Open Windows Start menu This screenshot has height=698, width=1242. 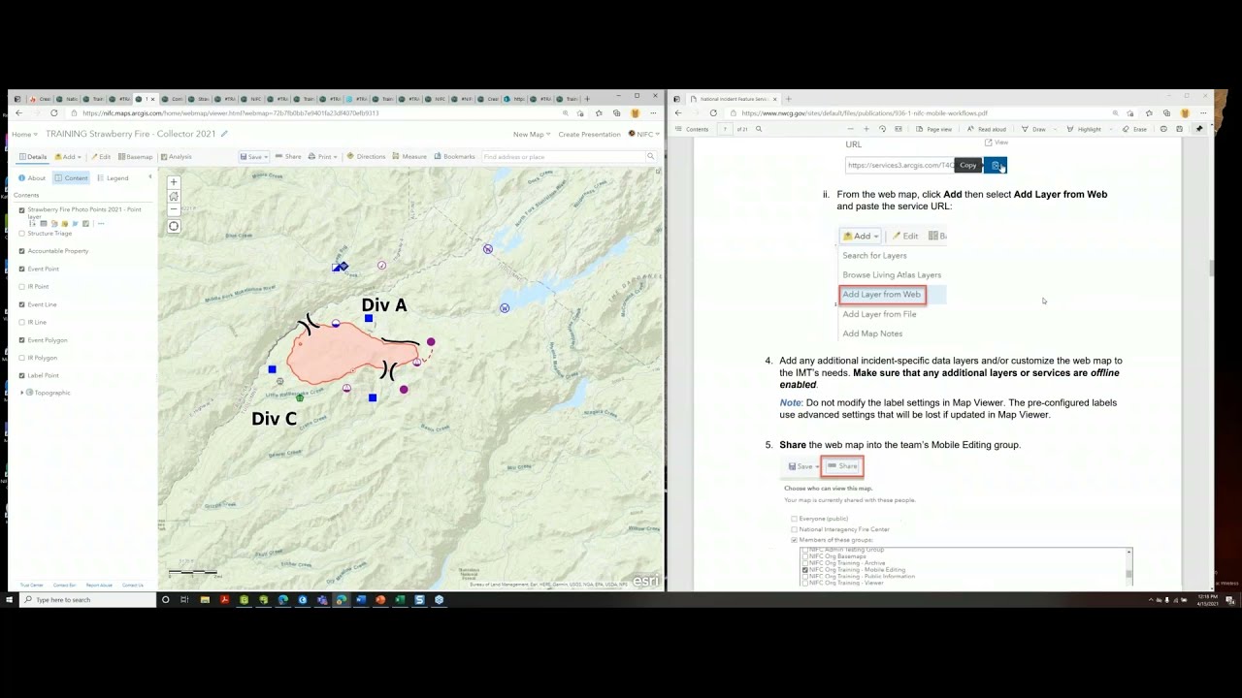pyautogui.click(x=10, y=600)
